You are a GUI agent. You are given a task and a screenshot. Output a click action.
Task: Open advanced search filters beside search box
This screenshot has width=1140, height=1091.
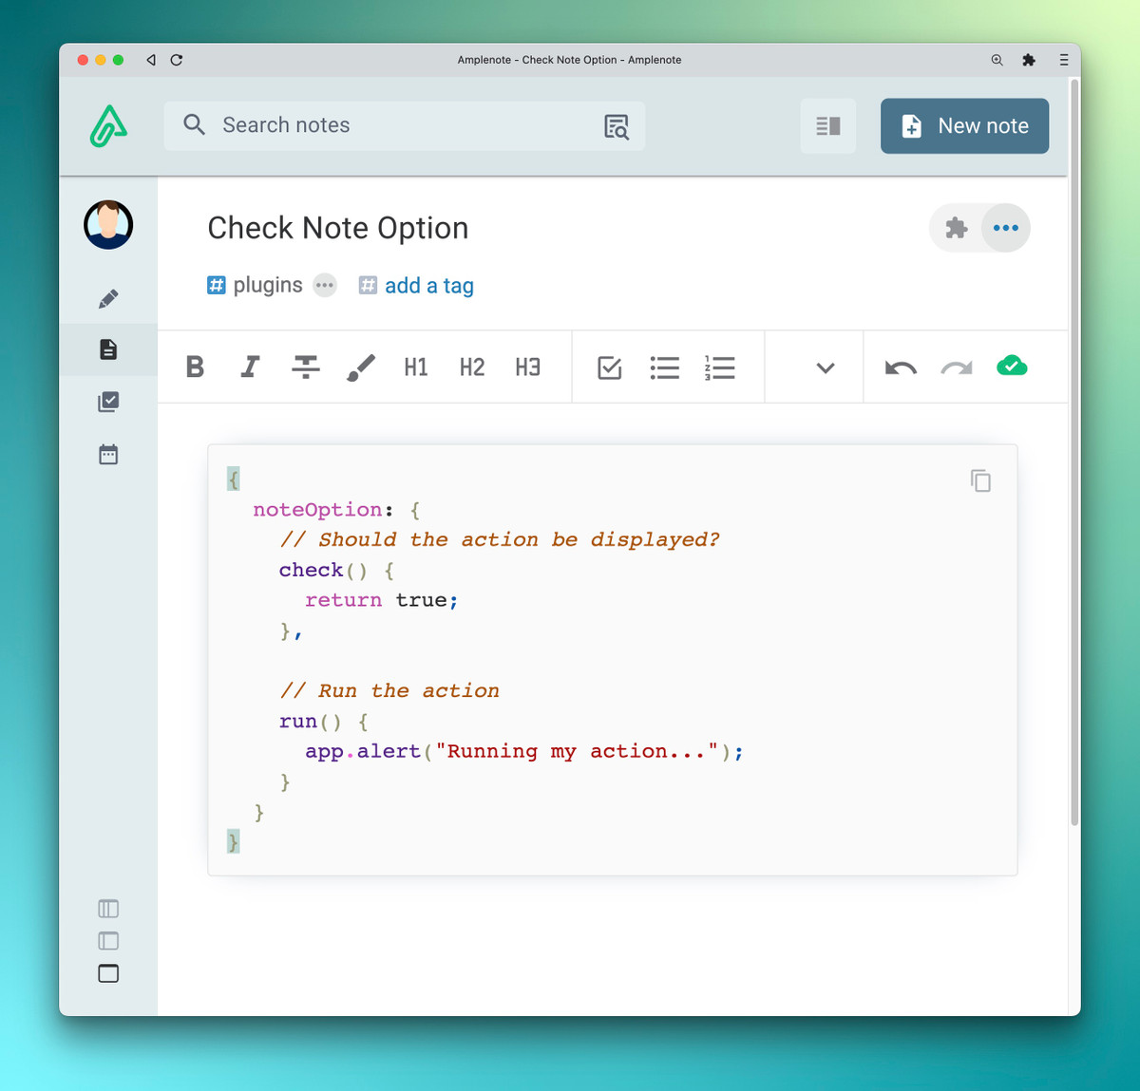coord(616,125)
